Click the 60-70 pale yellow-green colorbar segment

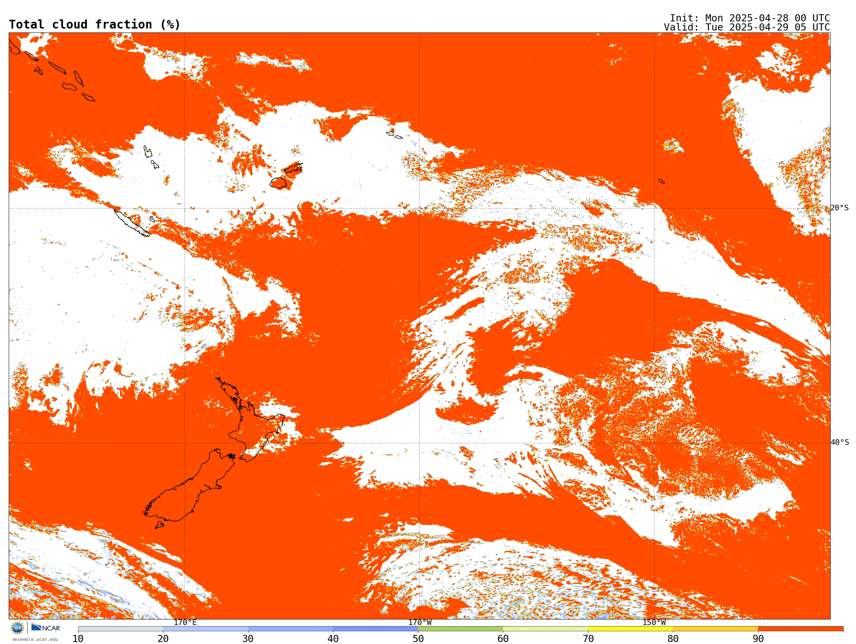[546, 629]
